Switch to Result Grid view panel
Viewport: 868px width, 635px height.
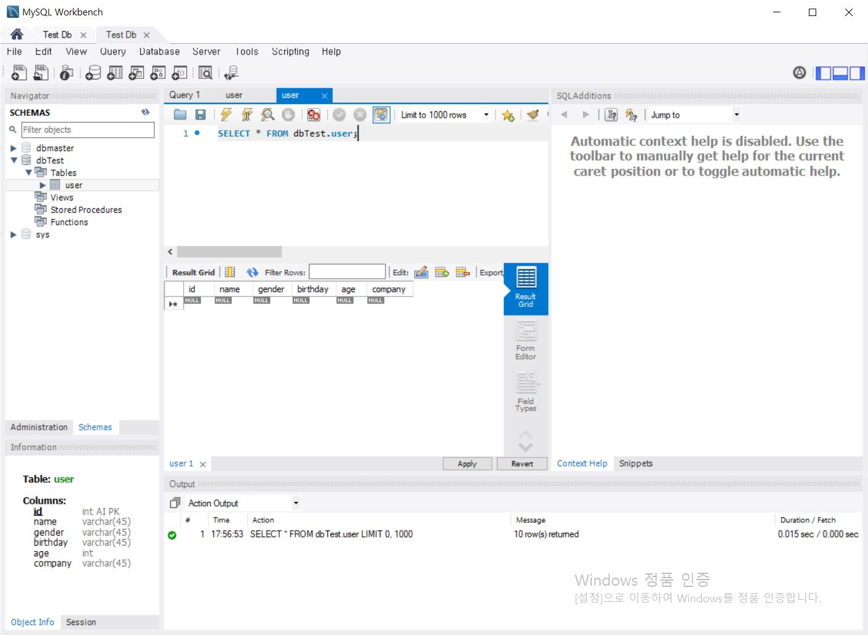[526, 289]
